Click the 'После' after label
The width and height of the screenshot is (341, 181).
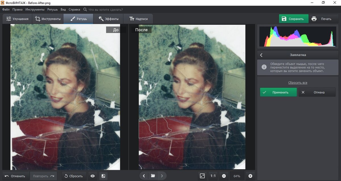click(141, 30)
